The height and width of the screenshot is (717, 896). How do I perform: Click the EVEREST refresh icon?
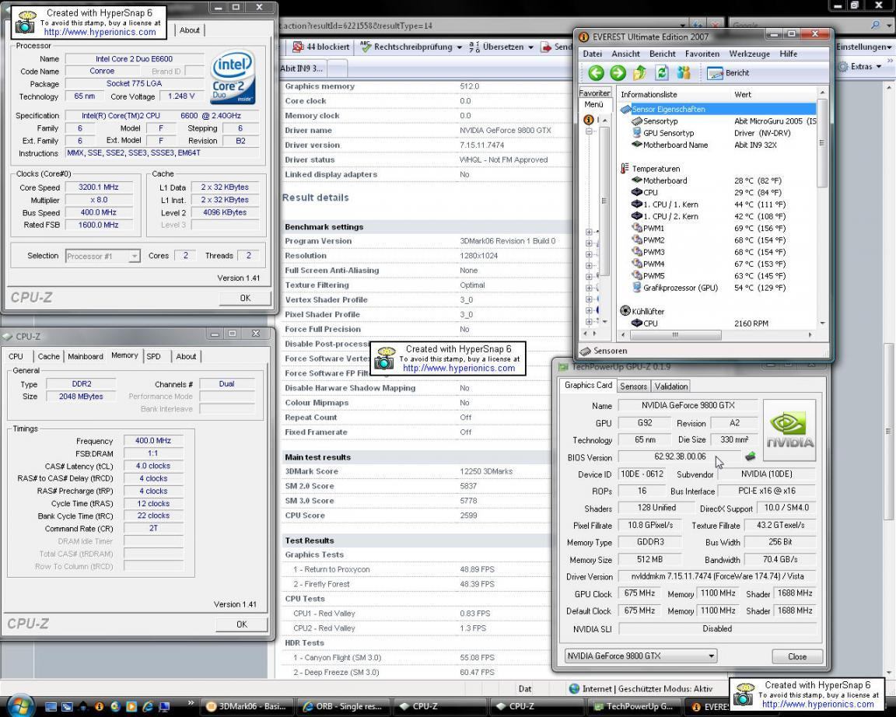pyautogui.click(x=662, y=72)
